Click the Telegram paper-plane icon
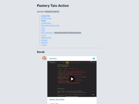The image size is (139, 104). (x=93, y=59)
